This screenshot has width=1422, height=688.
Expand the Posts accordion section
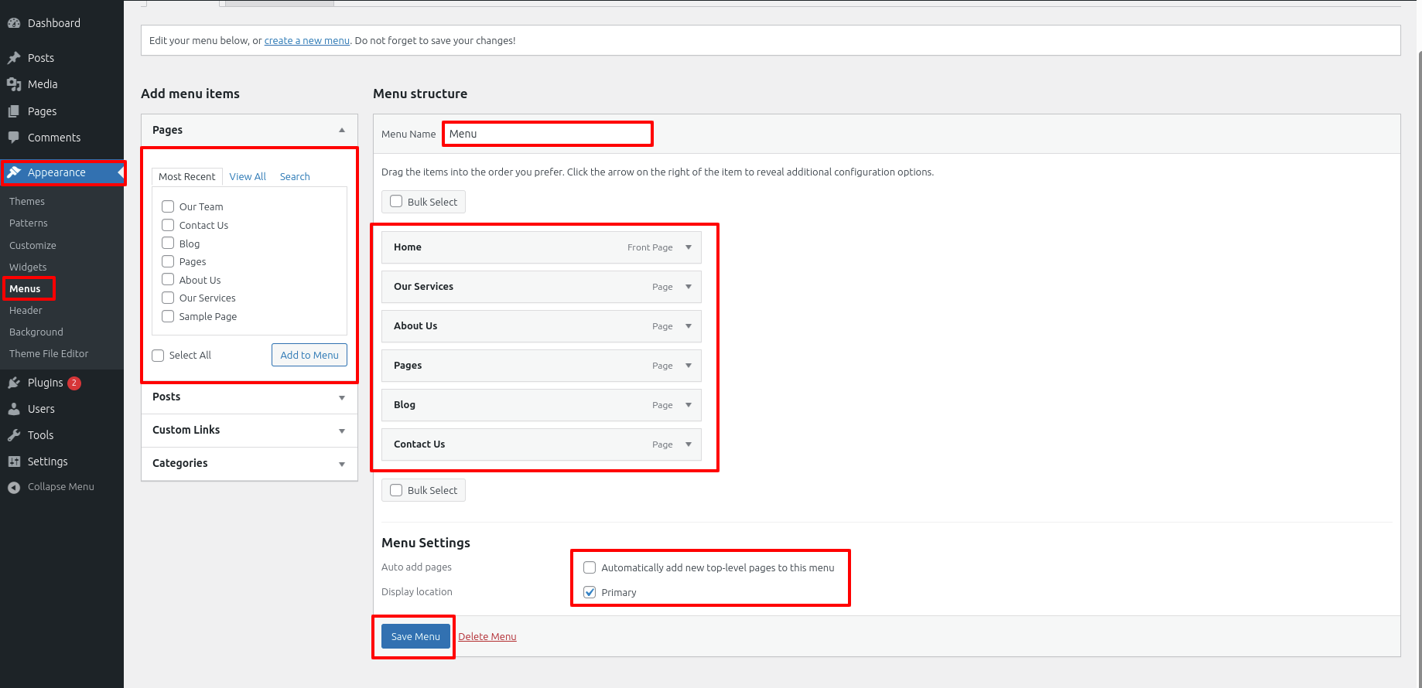point(341,397)
